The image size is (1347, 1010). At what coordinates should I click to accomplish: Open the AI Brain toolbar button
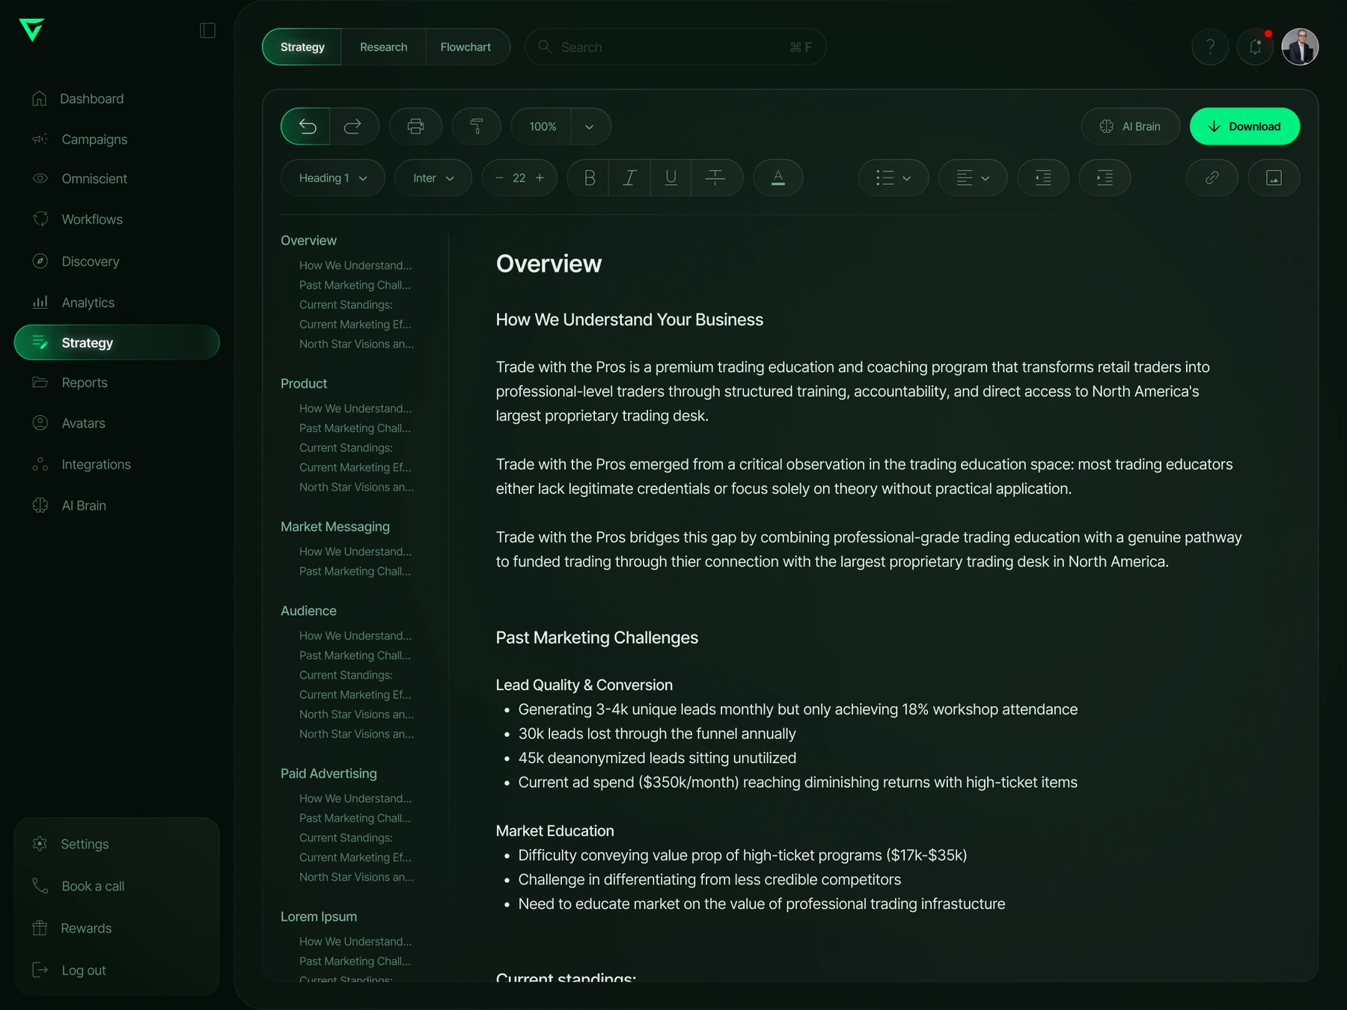click(x=1130, y=126)
